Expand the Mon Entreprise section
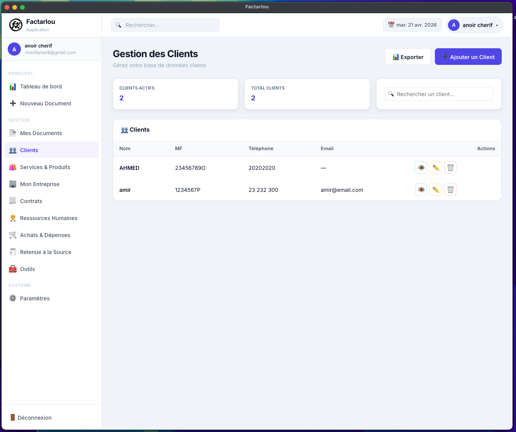The width and height of the screenshot is (516, 432). point(40,184)
